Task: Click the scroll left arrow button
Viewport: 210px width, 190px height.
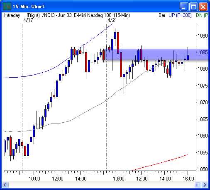Action: click(x=5, y=185)
